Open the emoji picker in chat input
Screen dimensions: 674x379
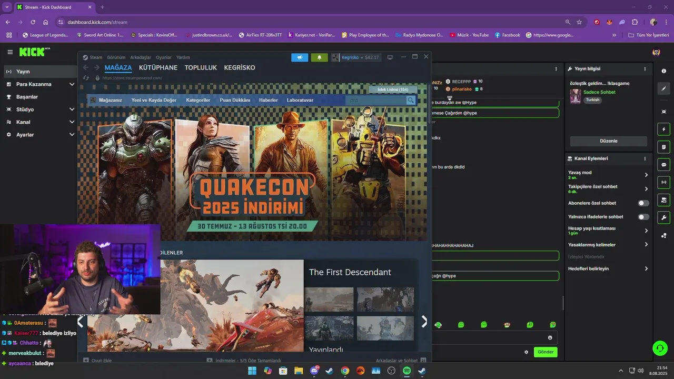click(550, 338)
